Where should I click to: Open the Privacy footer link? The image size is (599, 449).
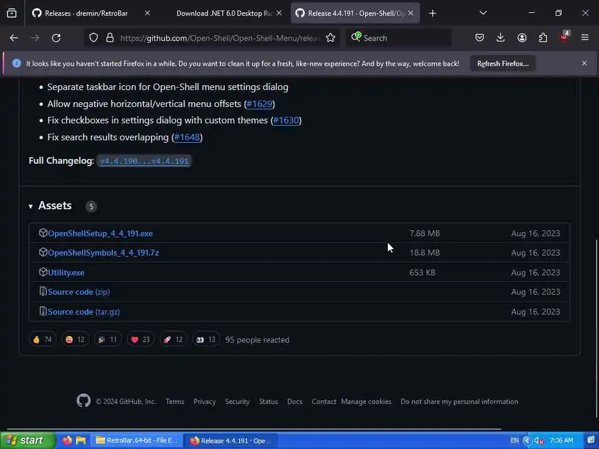pos(204,402)
